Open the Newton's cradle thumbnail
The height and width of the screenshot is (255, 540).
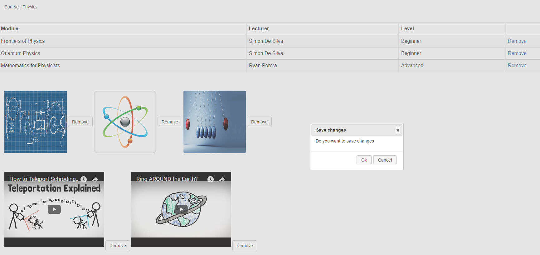pos(215,122)
